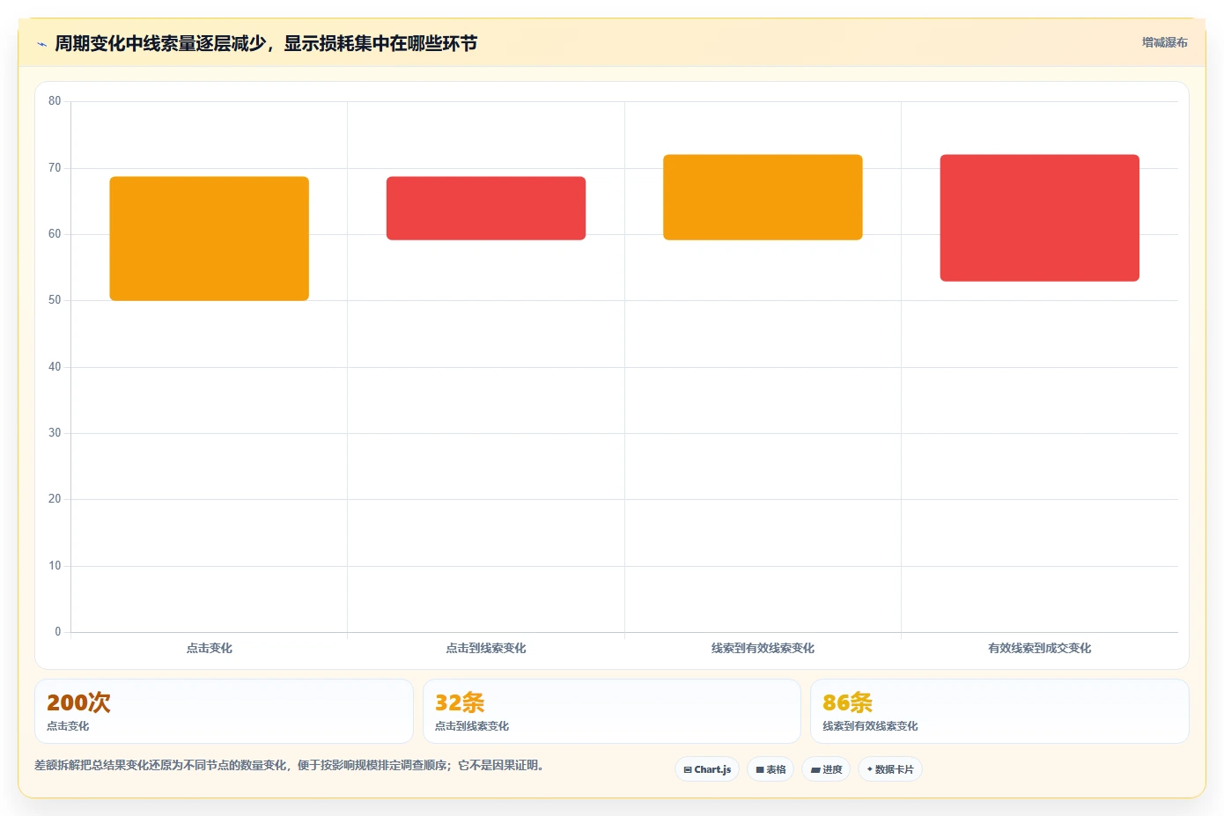Screen dimensions: 1224x816
Task: Click the 数据卡片 chip
Action: 890,769
